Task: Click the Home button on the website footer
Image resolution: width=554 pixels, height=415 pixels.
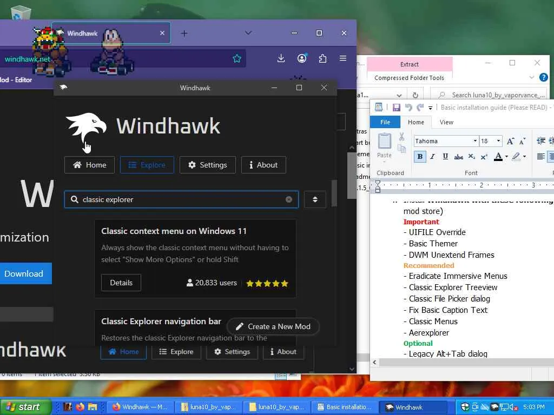Action: click(x=124, y=352)
